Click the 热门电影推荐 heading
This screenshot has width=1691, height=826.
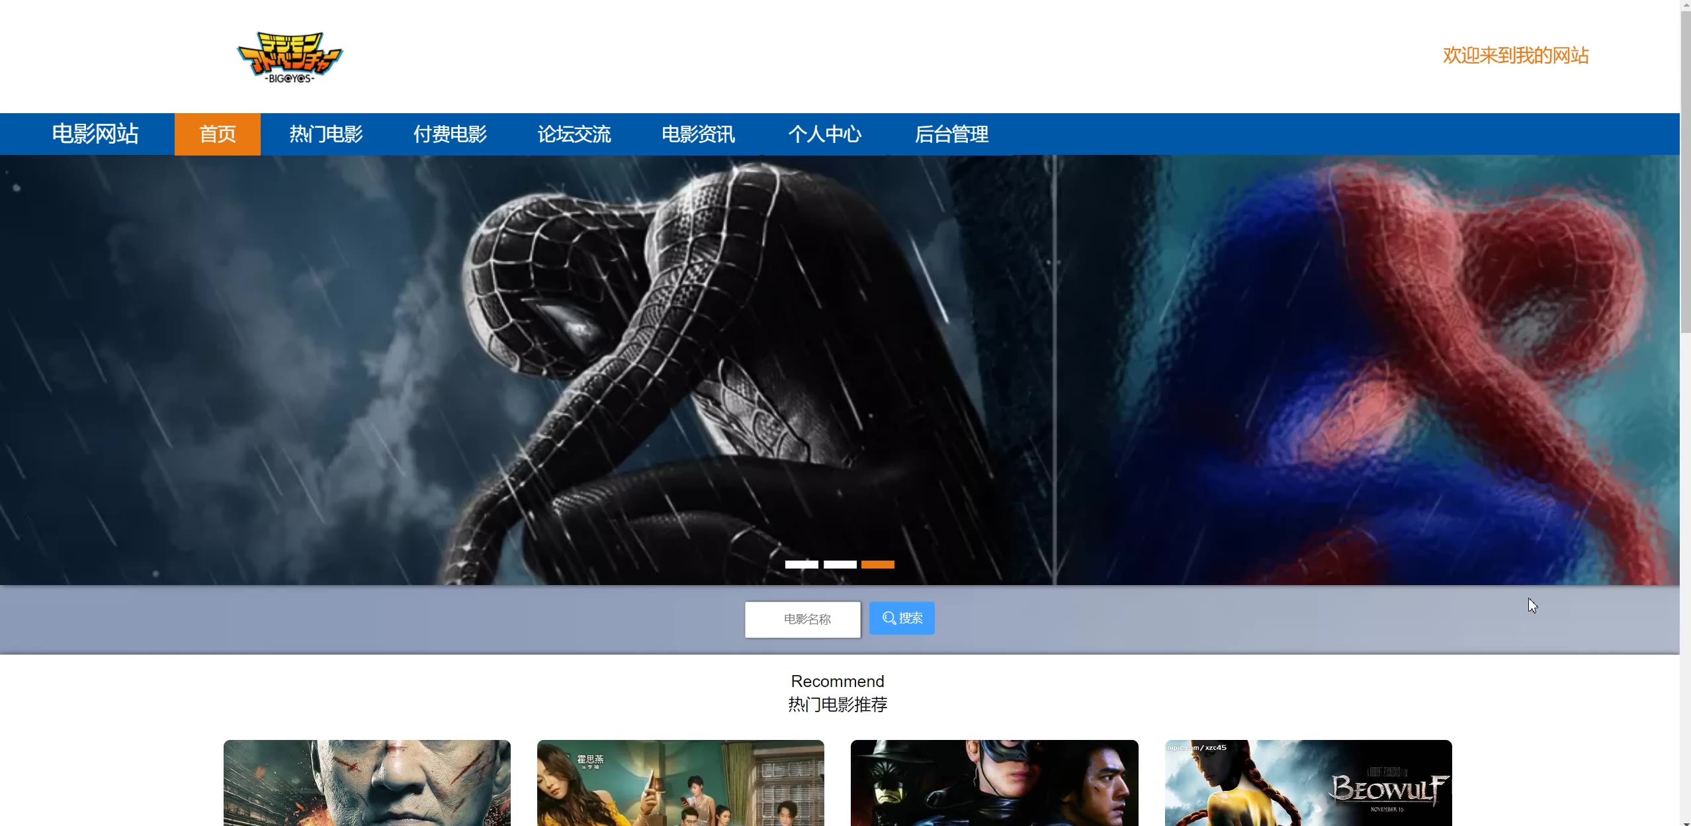click(x=838, y=705)
